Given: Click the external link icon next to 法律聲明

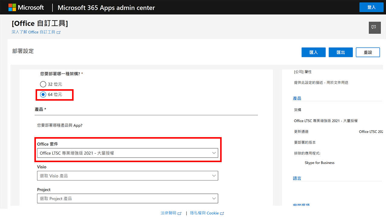Looking at the screenshot, I should pyautogui.click(x=180, y=213).
